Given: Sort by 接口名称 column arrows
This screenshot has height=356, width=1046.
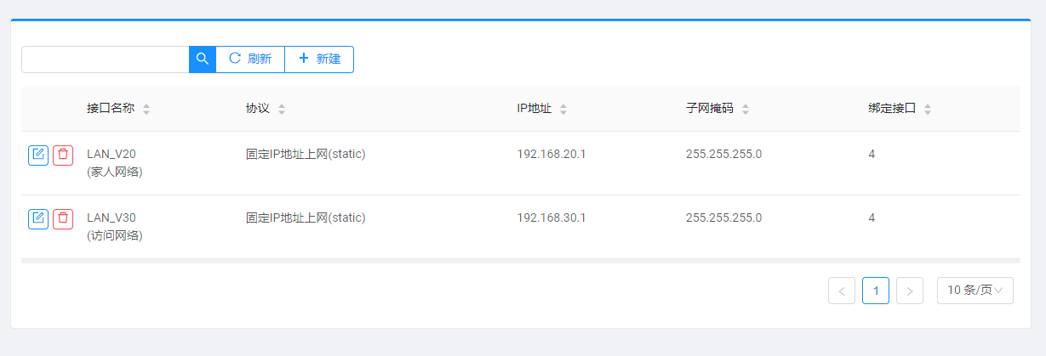Looking at the screenshot, I should 146,110.
